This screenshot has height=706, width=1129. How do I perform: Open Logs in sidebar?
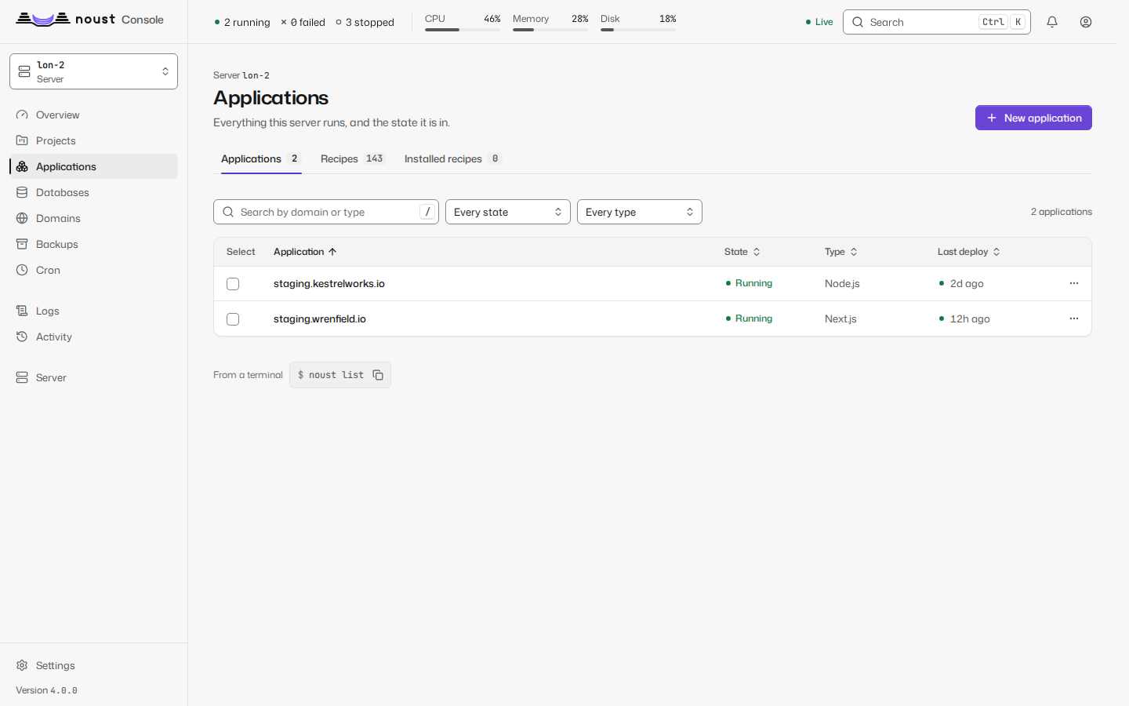pyautogui.click(x=93, y=311)
